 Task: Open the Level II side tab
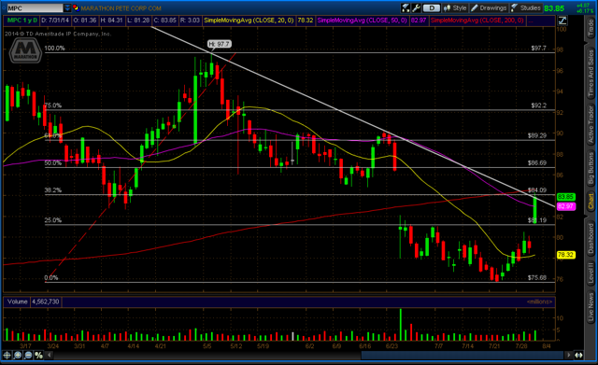[591, 273]
